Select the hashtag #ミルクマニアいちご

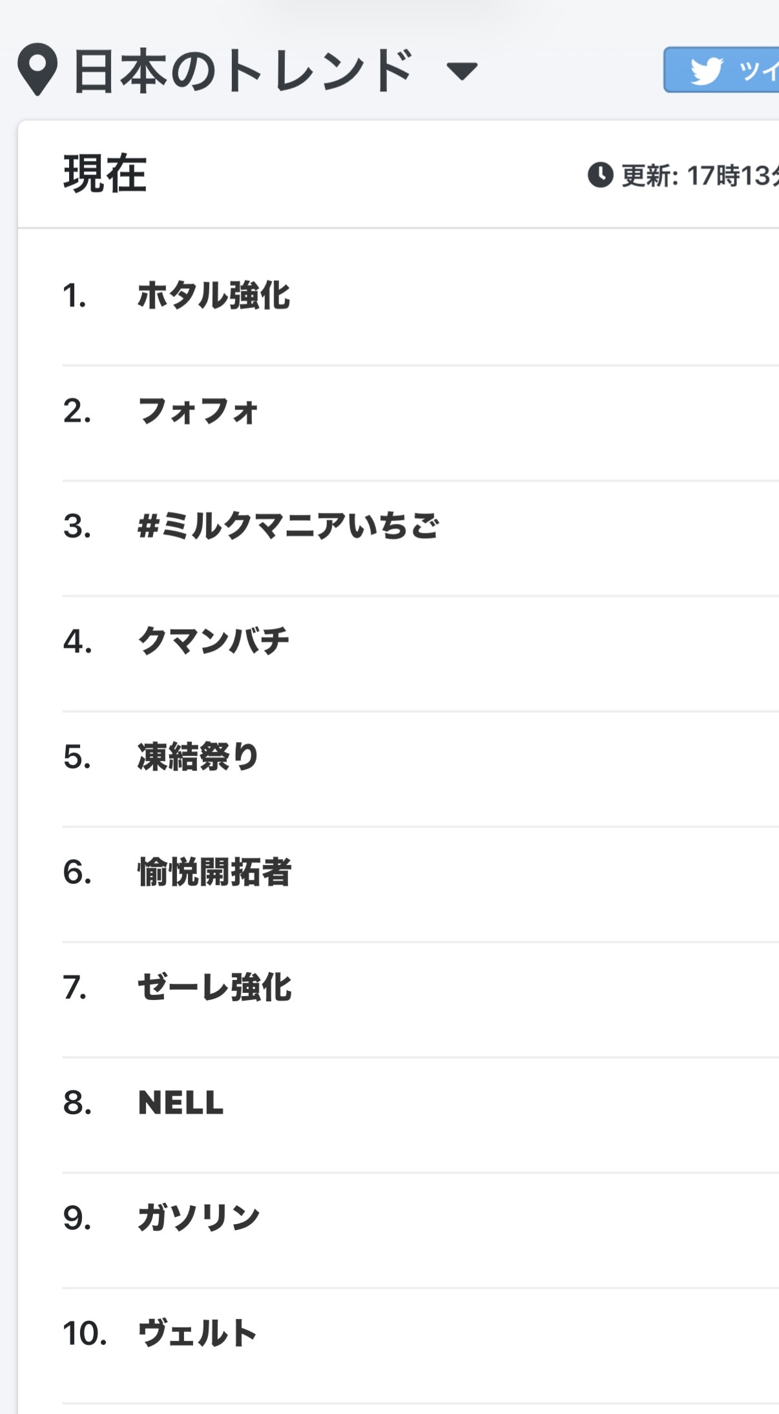[288, 526]
